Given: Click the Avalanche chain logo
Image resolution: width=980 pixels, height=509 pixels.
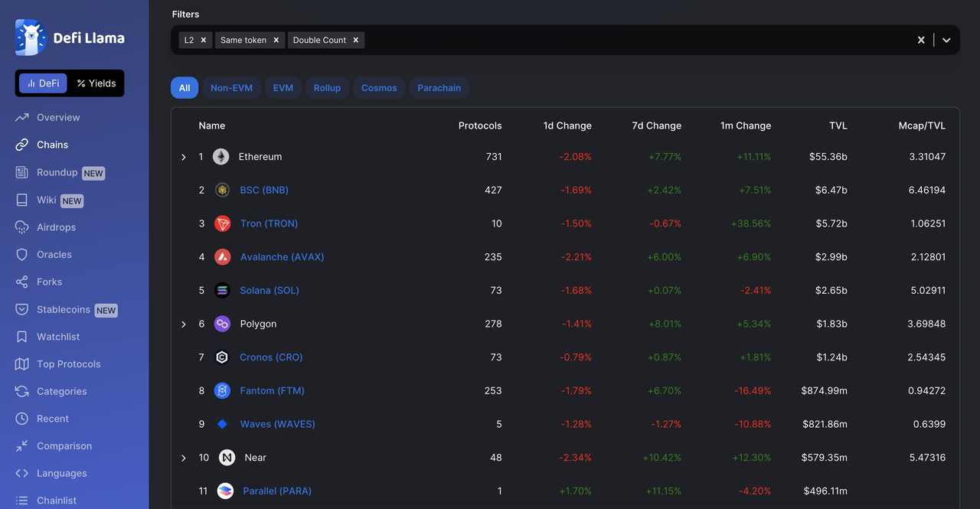Looking at the screenshot, I should 222,257.
